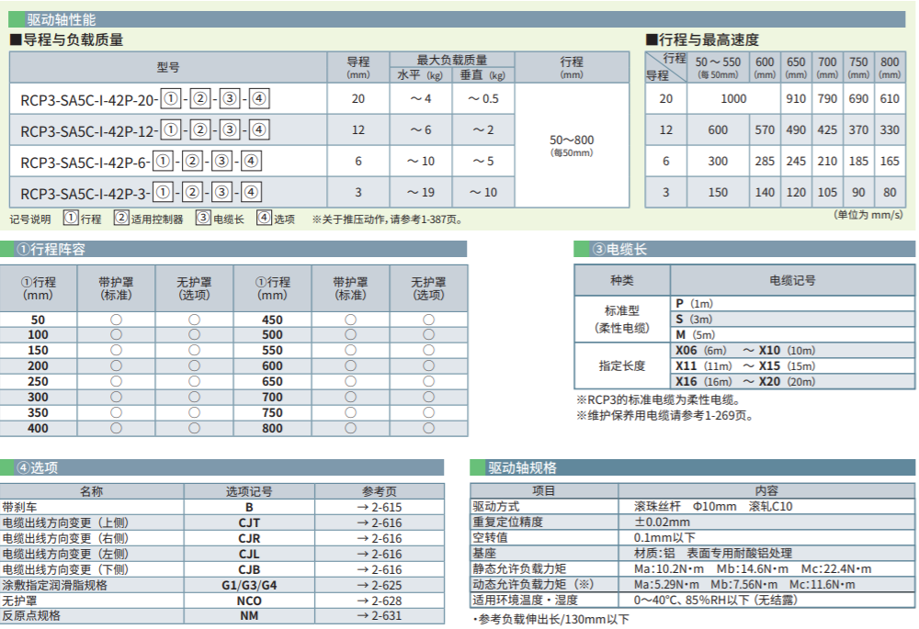Screen dimensions: 919x629
Task: Click boxed ① in the RCP3-SA5C-I-42P-20 model row
Action: pos(169,98)
